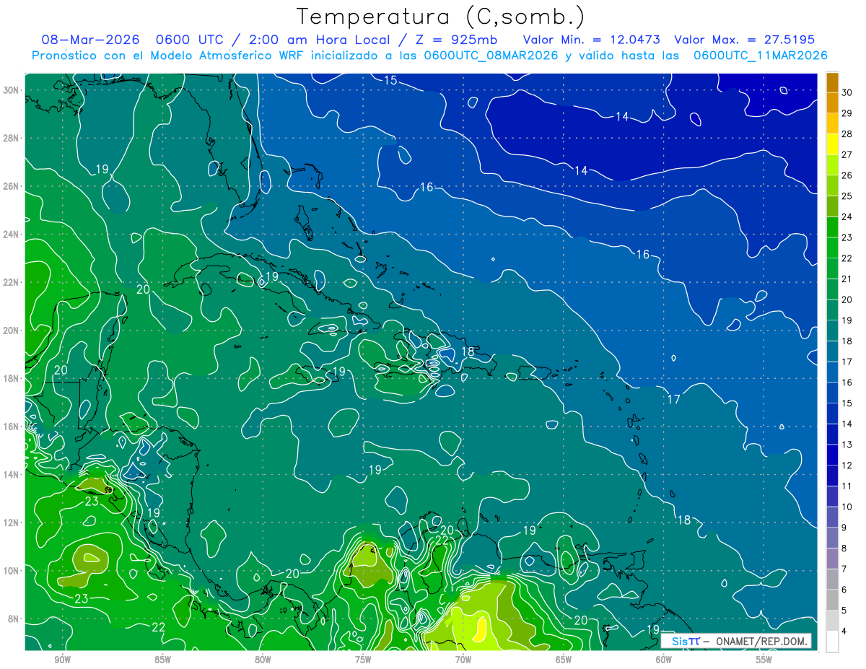This screenshot has width=866, height=669.
Task: Click the color scale value "11"
Action: click(847, 486)
